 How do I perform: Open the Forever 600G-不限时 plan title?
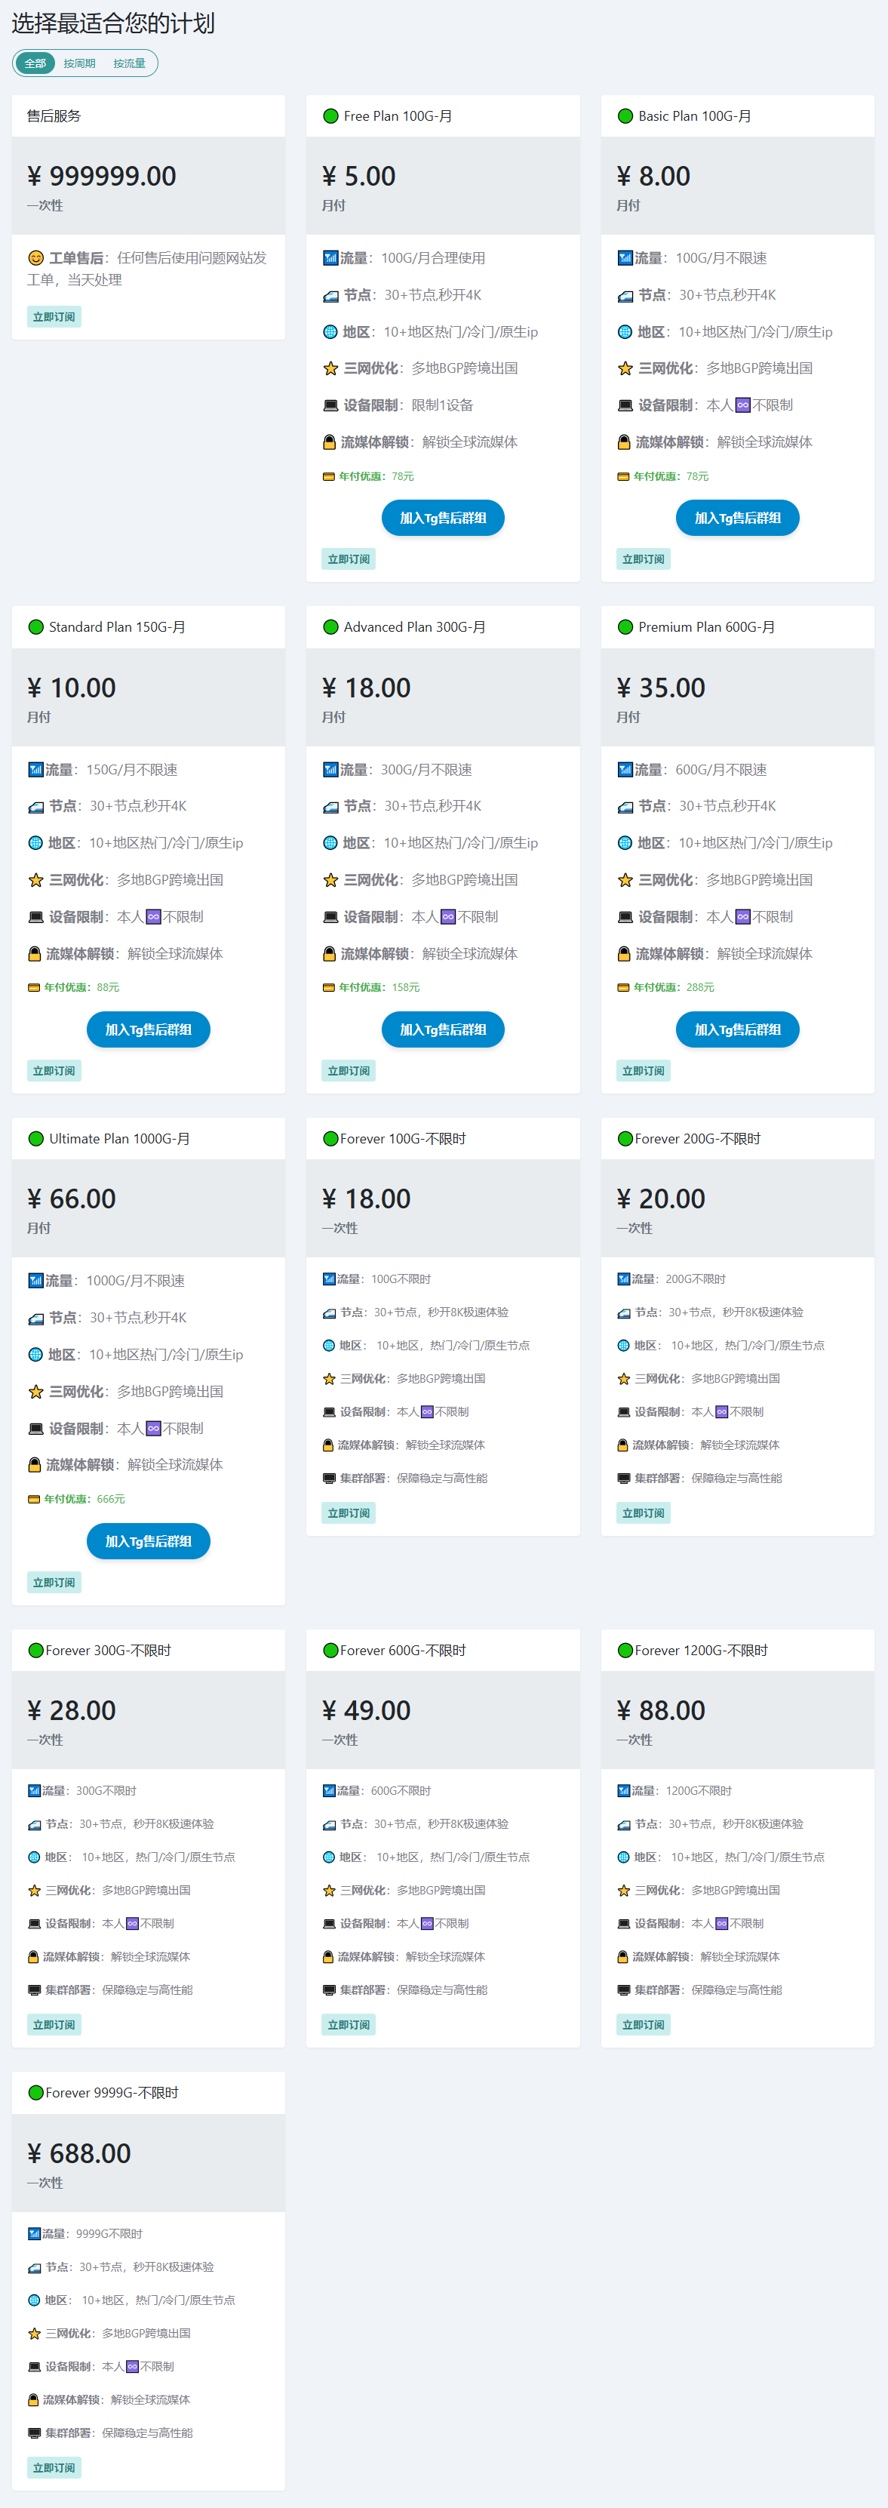tap(403, 1651)
